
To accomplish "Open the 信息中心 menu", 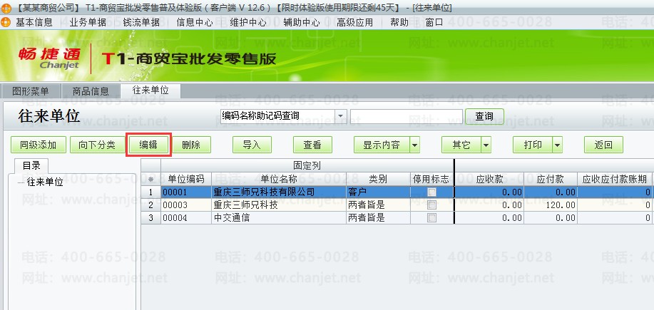I will click(195, 23).
